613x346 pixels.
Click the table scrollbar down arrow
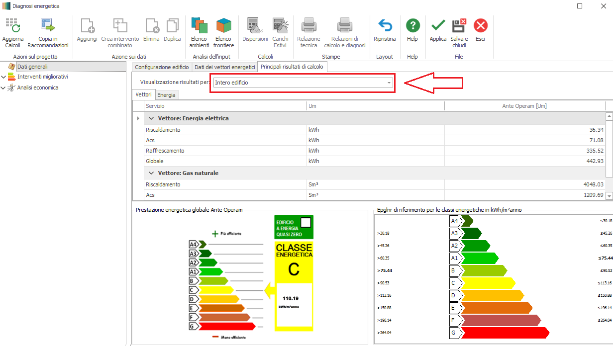610,196
